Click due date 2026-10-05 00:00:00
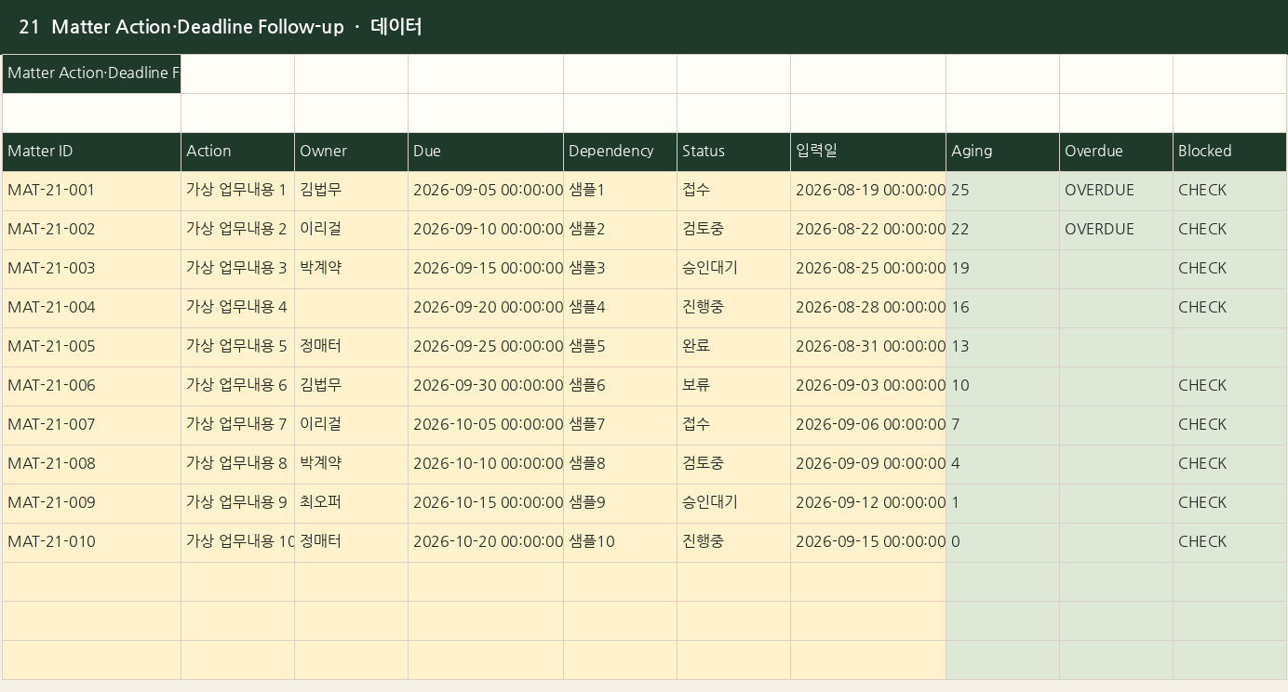Viewport: 1288px width, 692px height. 486,425
